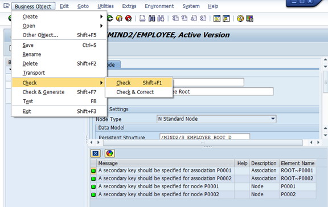Click Check Shift+F1 in submenu
Image resolution: width=328 pixels, height=207 pixels.
pyautogui.click(x=139, y=83)
